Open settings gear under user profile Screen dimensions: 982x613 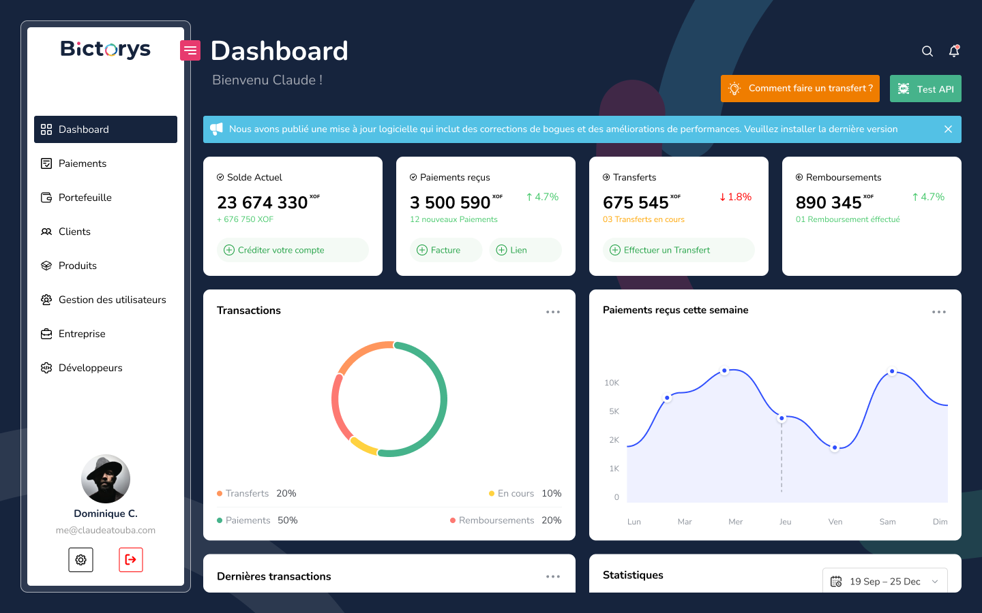click(x=80, y=560)
